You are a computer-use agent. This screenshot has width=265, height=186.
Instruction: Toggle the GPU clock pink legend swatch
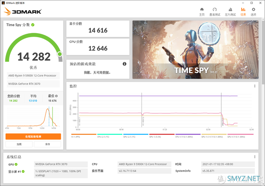point(240,134)
